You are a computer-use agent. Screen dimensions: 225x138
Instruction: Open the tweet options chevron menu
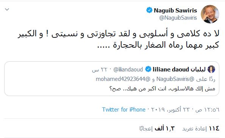(7, 9)
